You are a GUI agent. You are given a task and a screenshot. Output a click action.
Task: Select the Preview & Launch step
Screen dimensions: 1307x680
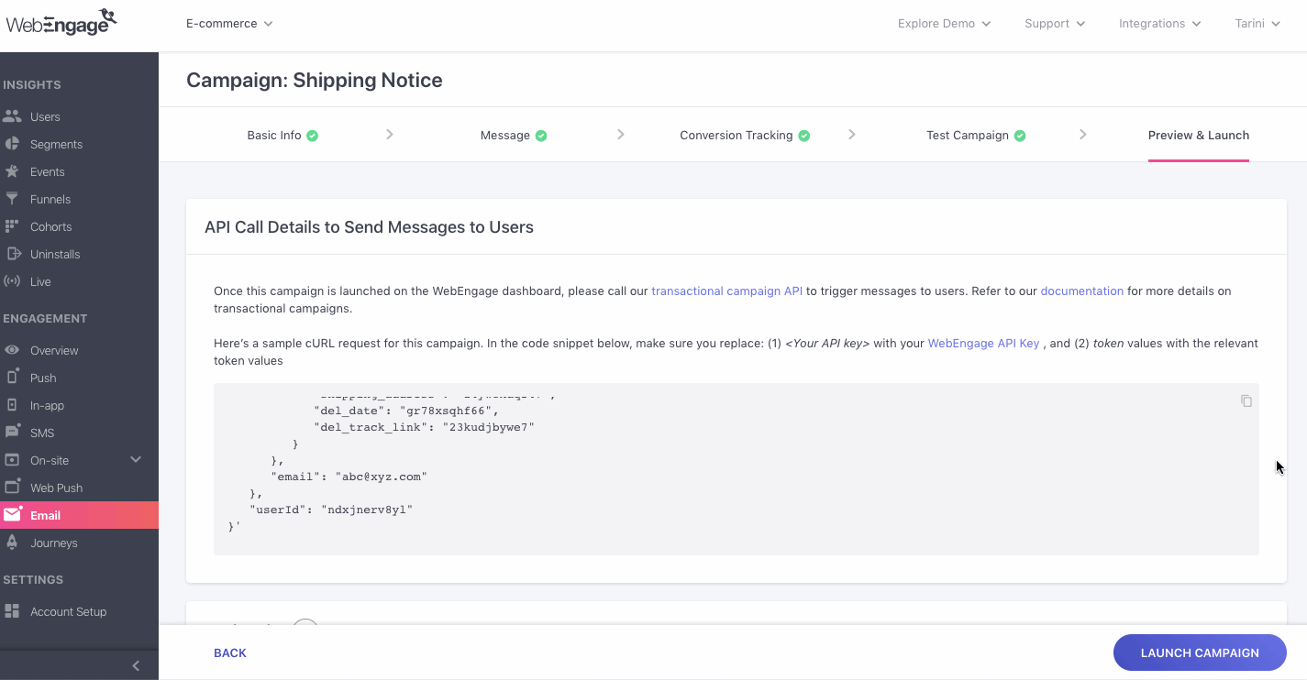(1199, 135)
